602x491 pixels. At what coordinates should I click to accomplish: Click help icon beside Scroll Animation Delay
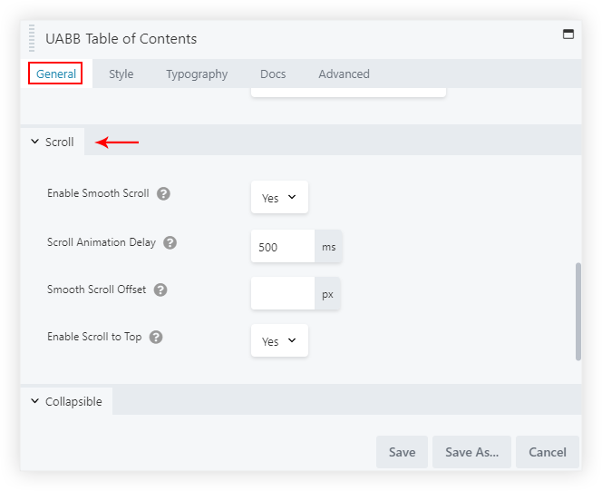[x=170, y=243]
